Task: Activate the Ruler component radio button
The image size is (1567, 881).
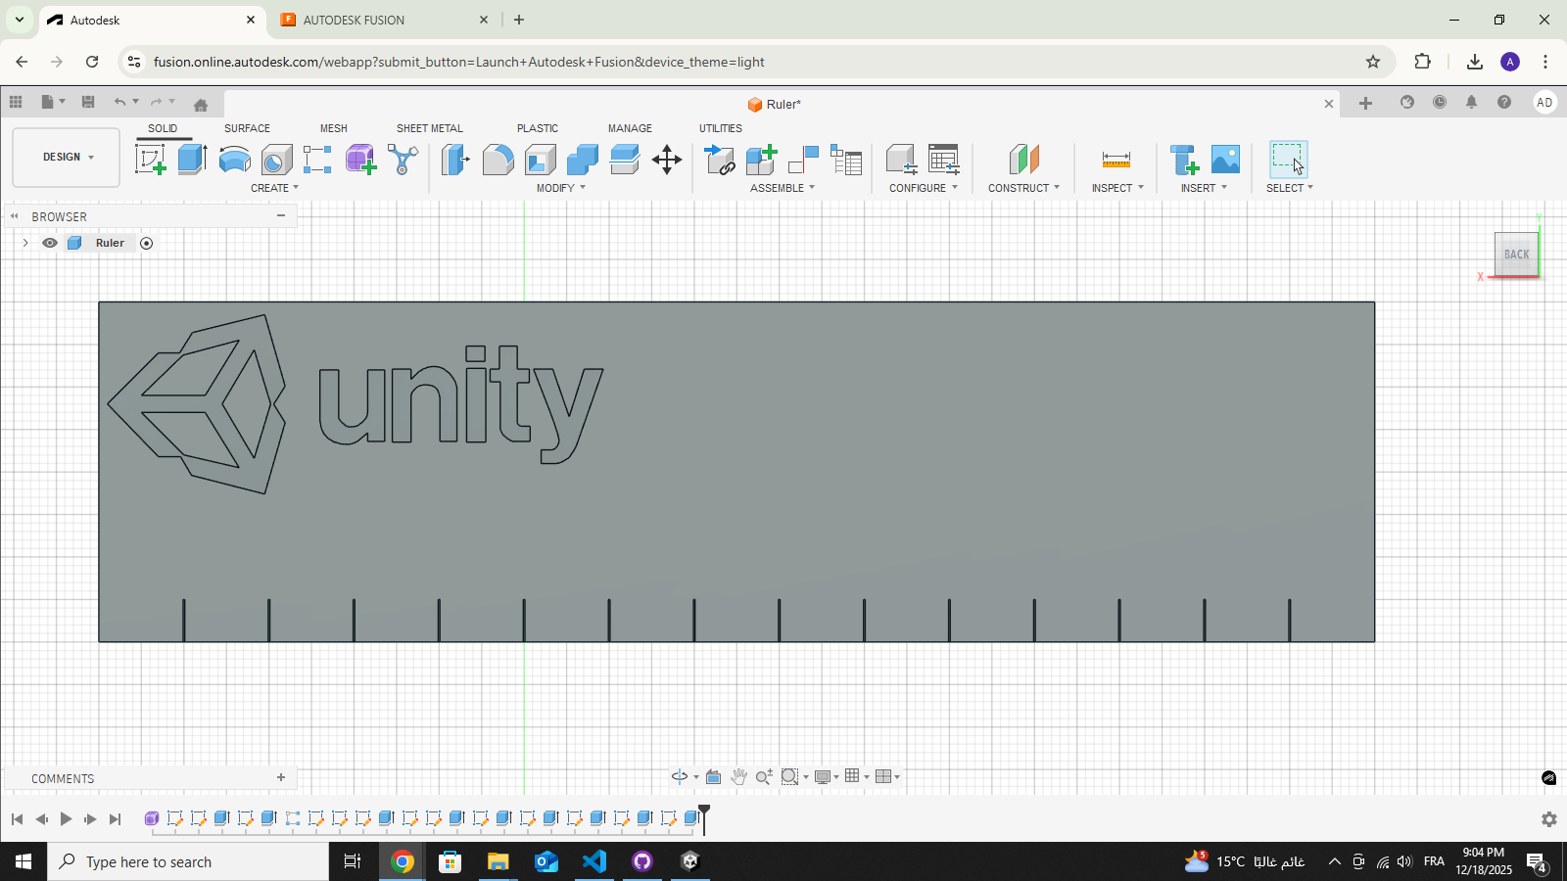Action: pos(147,243)
